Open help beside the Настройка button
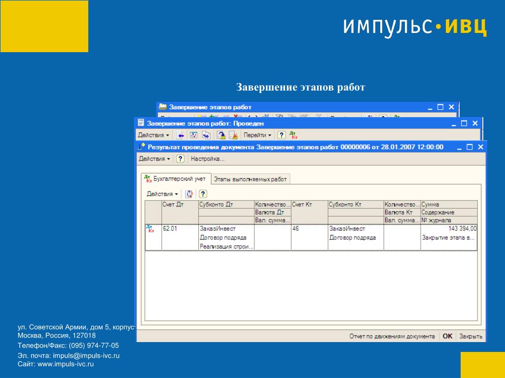 (180, 159)
